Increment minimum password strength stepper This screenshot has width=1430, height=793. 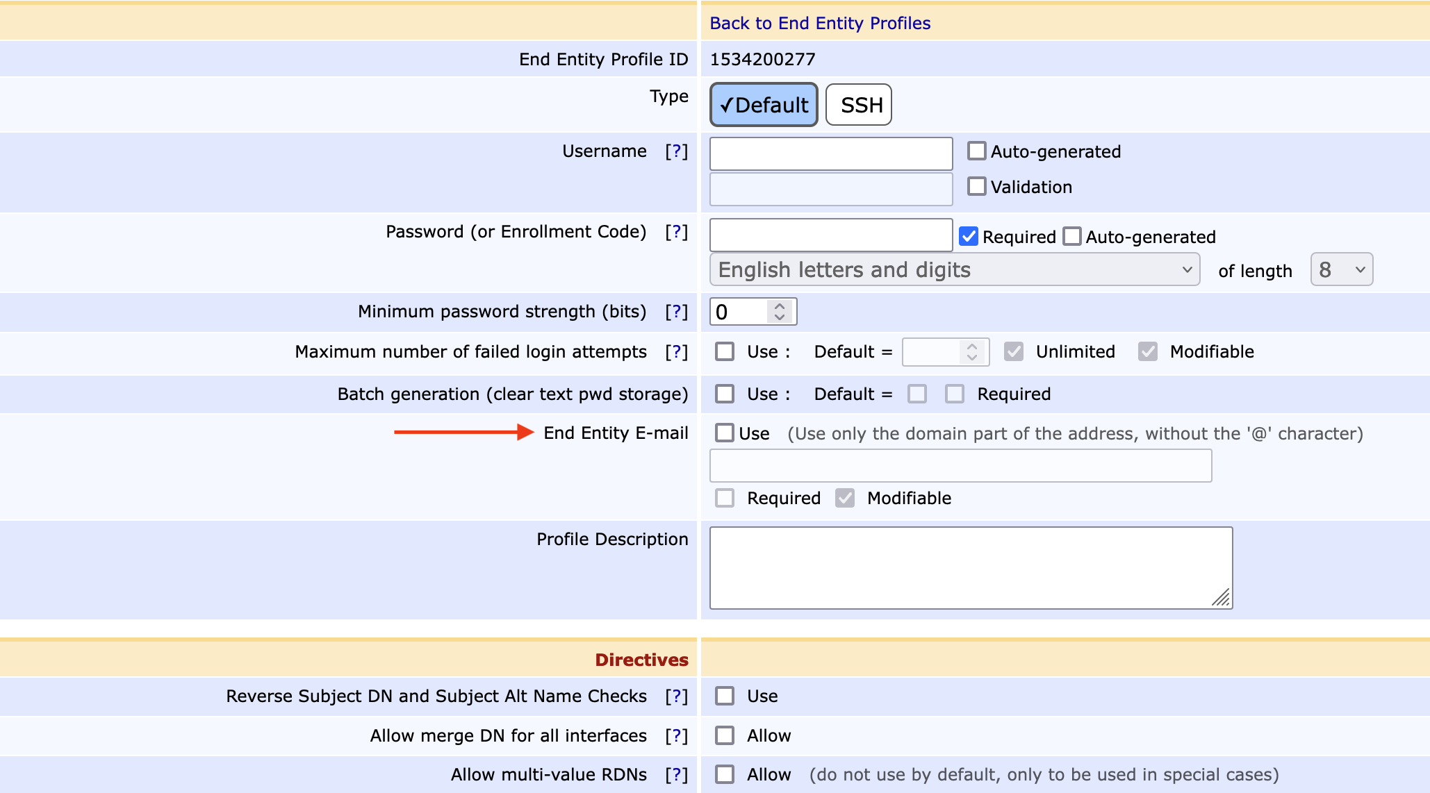(780, 306)
